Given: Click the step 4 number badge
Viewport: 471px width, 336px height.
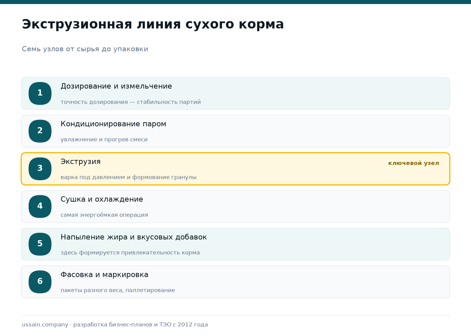Looking at the screenshot, I should click(40, 206).
